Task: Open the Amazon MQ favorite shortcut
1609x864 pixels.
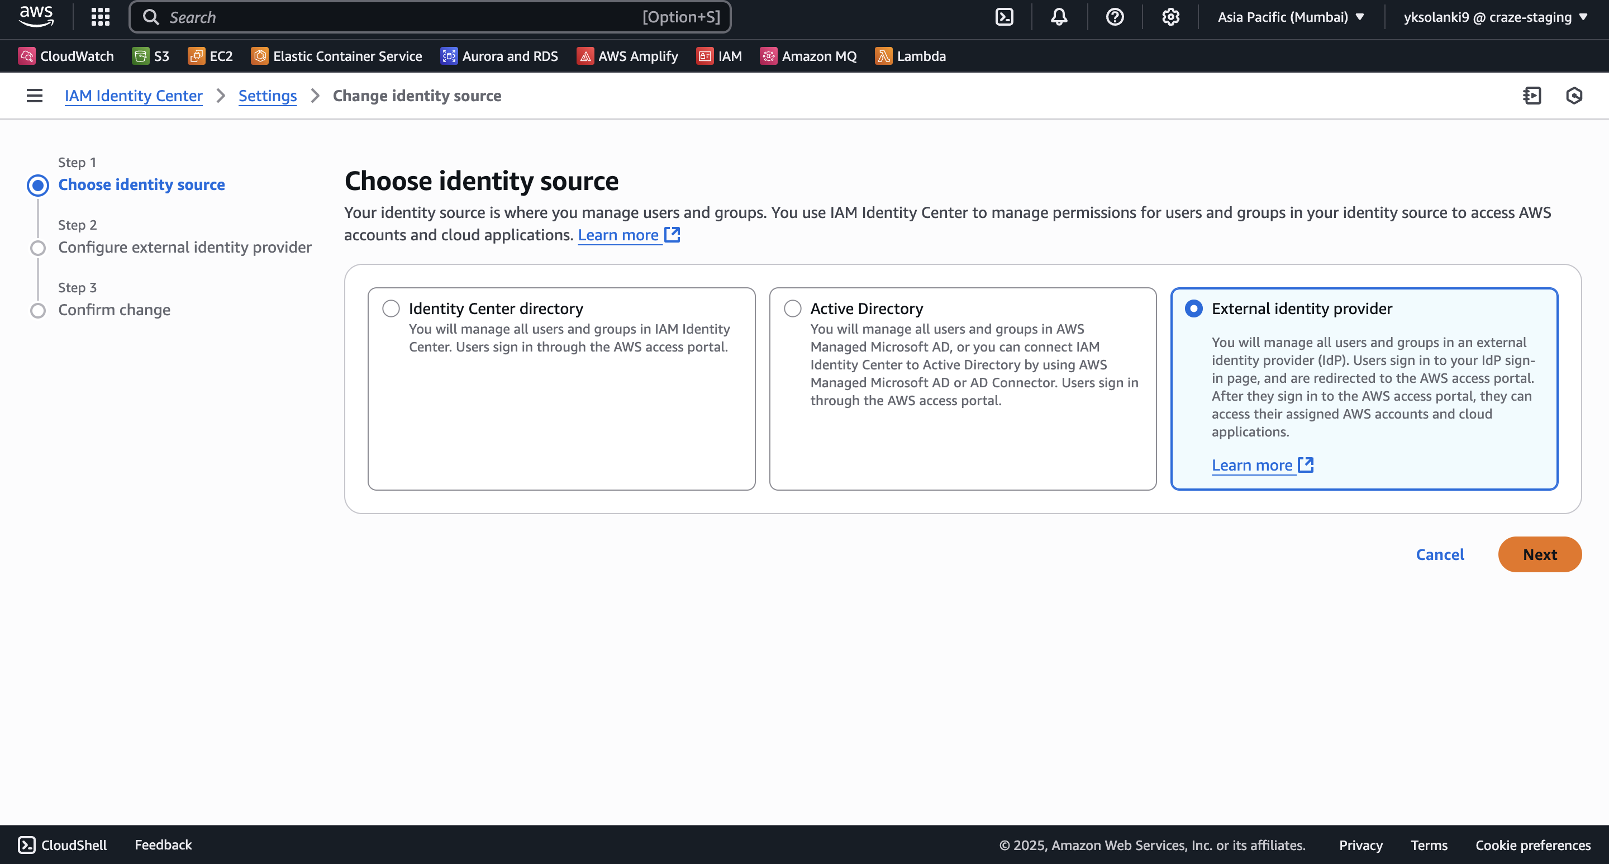Action: 808,56
